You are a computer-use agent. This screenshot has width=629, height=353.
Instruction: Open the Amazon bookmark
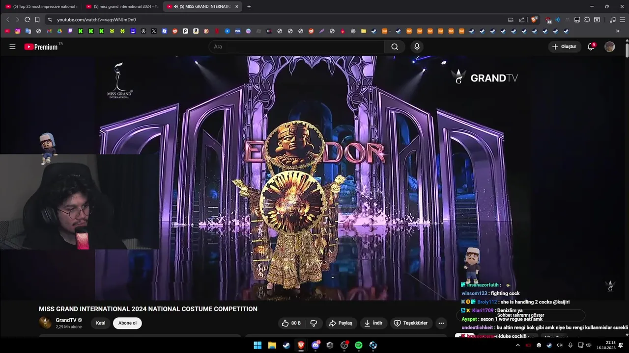pos(196,31)
